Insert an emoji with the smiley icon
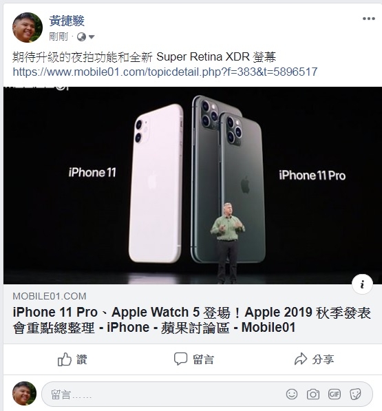The image size is (382, 411). pyautogui.click(x=292, y=394)
